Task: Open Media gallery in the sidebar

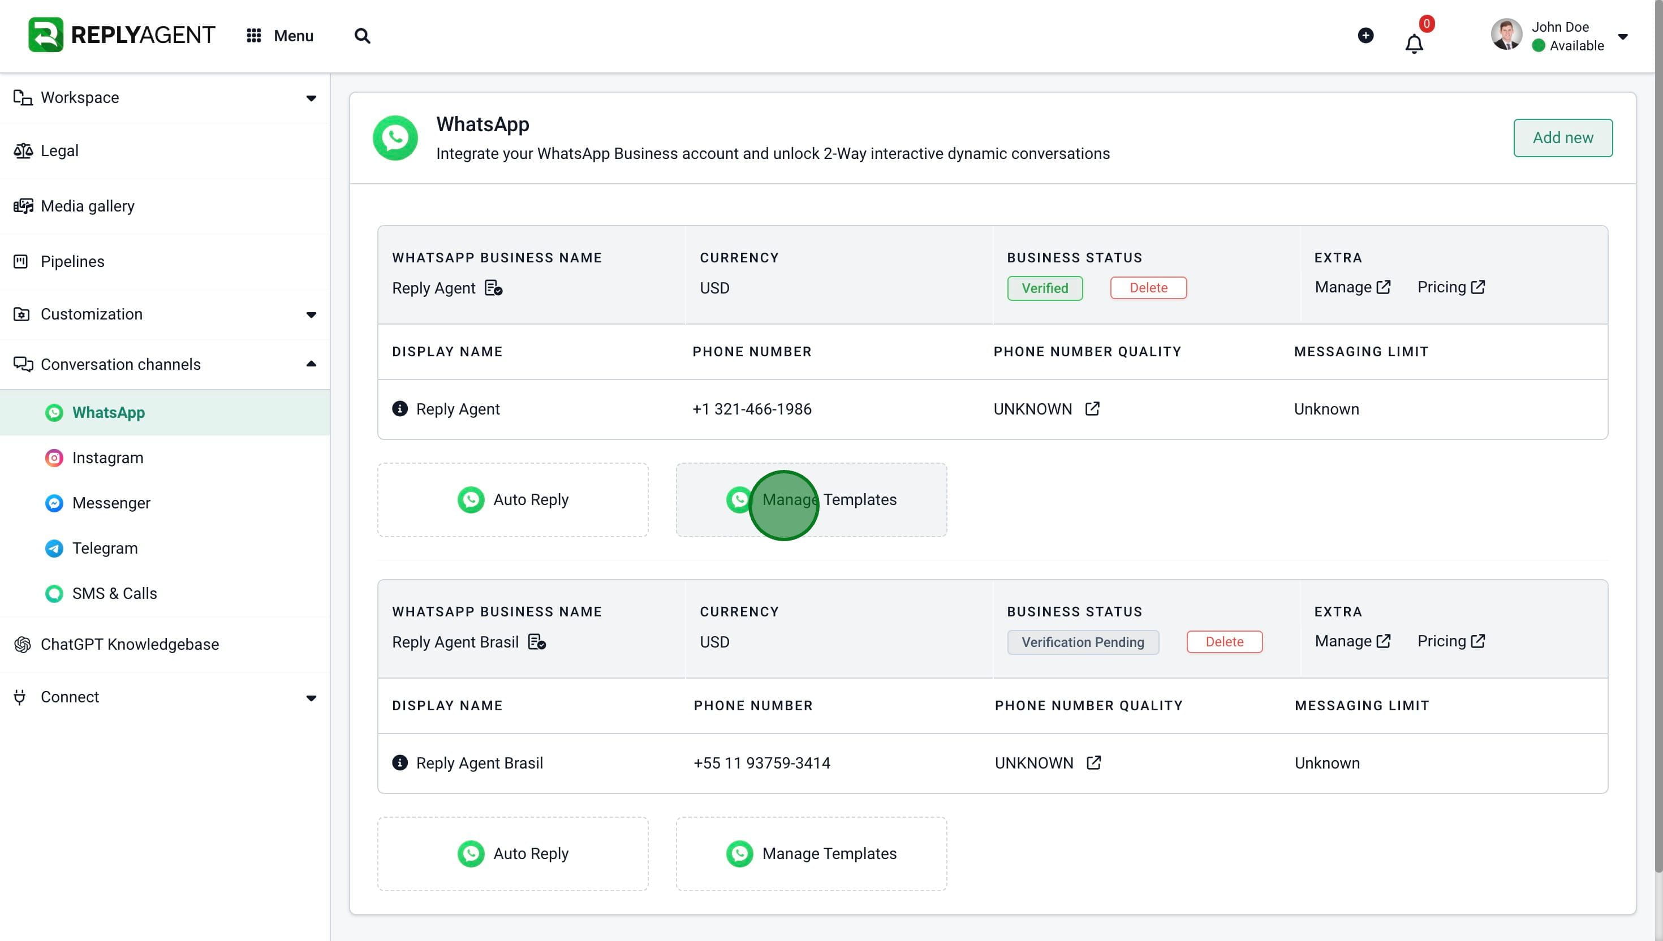Action: (165, 206)
